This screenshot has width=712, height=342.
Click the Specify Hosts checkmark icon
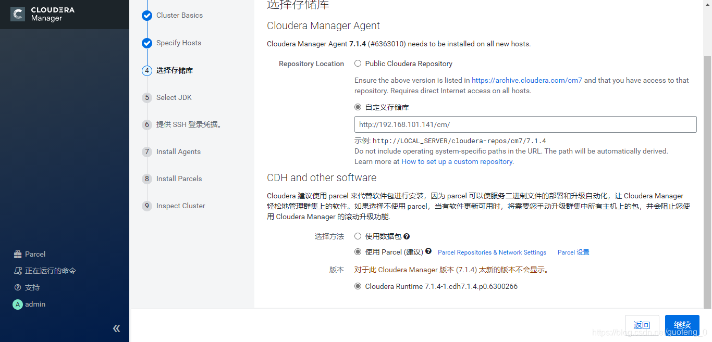pyautogui.click(x=147, y=43)
